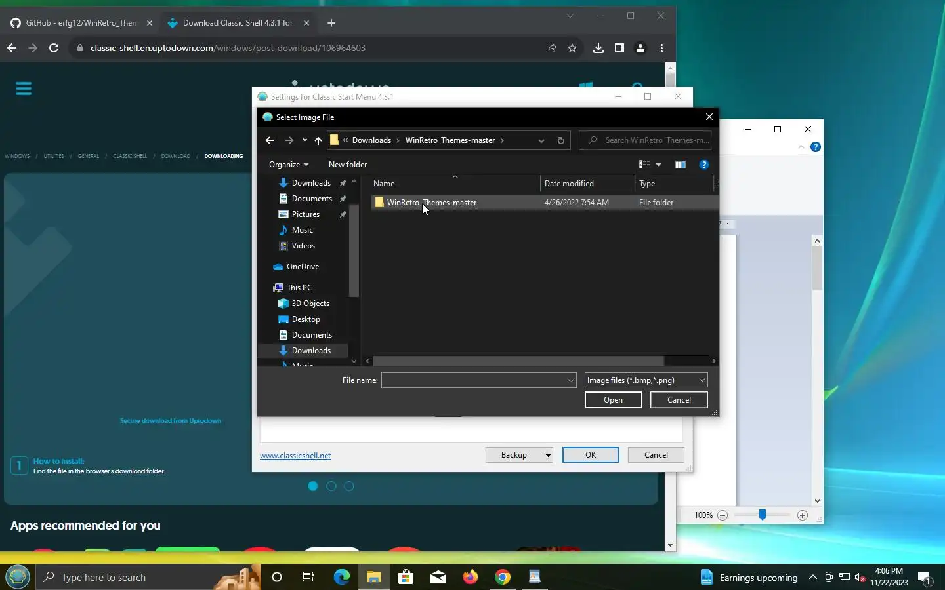Viewport: 945px width, 590px height.
Task: Select pinned Documents in navigation pane
Action: pyautogui.click(x=312, y=199)
